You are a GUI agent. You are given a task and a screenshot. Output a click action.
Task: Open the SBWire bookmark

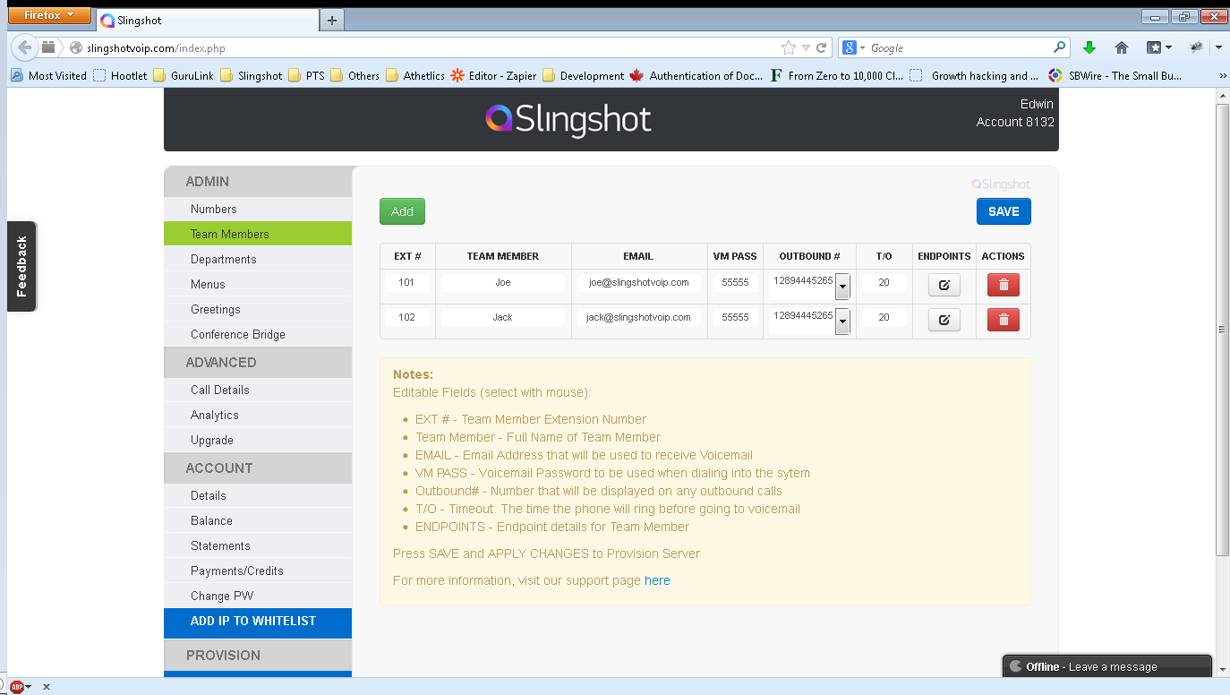(1115, 76)
